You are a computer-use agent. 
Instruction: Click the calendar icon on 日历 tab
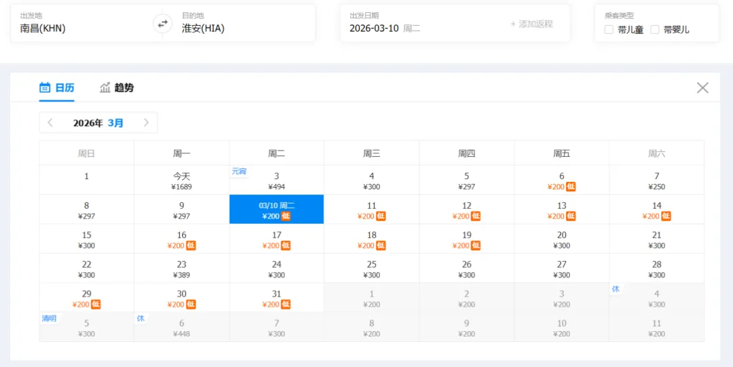(45, 88)
